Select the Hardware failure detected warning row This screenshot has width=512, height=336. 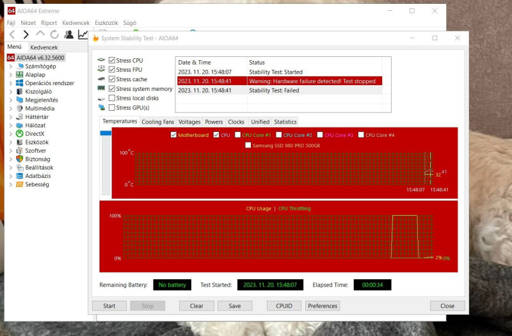280,81
